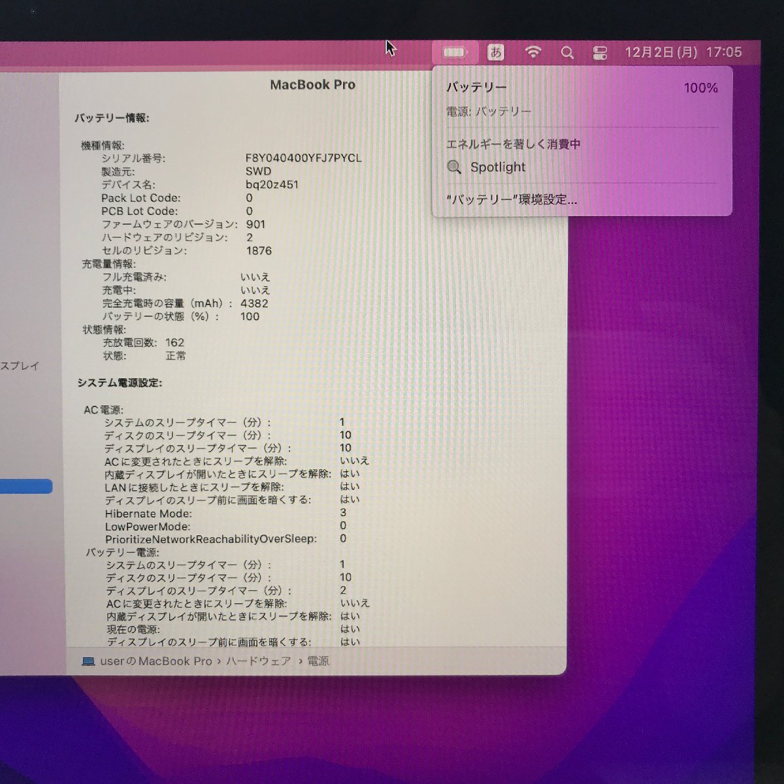This screenshot has width=784, height=784.
Task: Click the Spotlight magnifier icon in battery menu
Action: point(453,167)
